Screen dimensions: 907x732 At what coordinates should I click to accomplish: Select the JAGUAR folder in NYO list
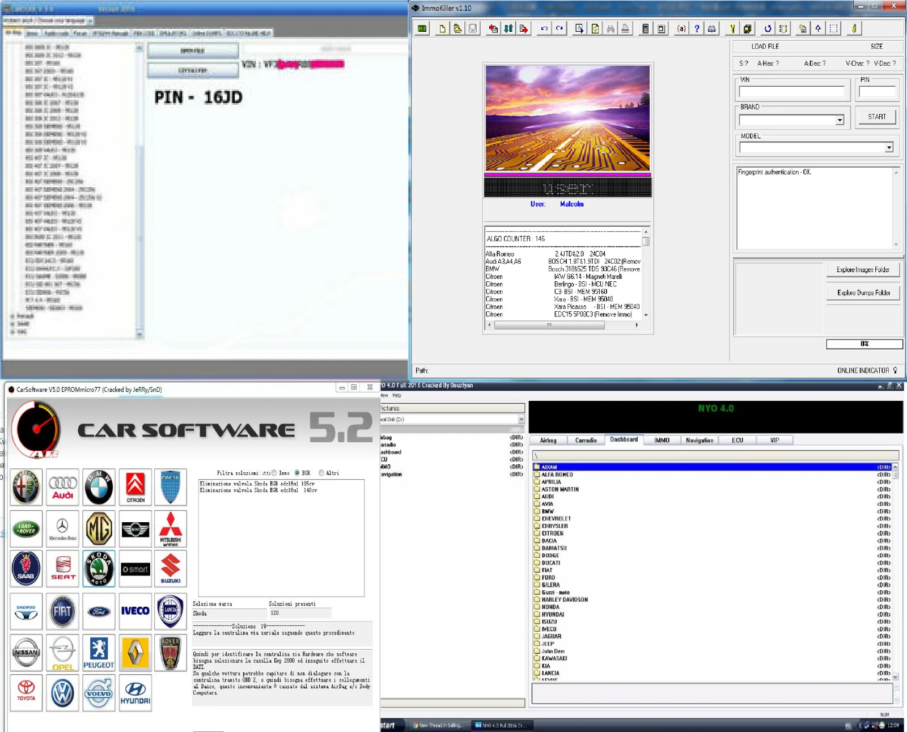point(712,637)
